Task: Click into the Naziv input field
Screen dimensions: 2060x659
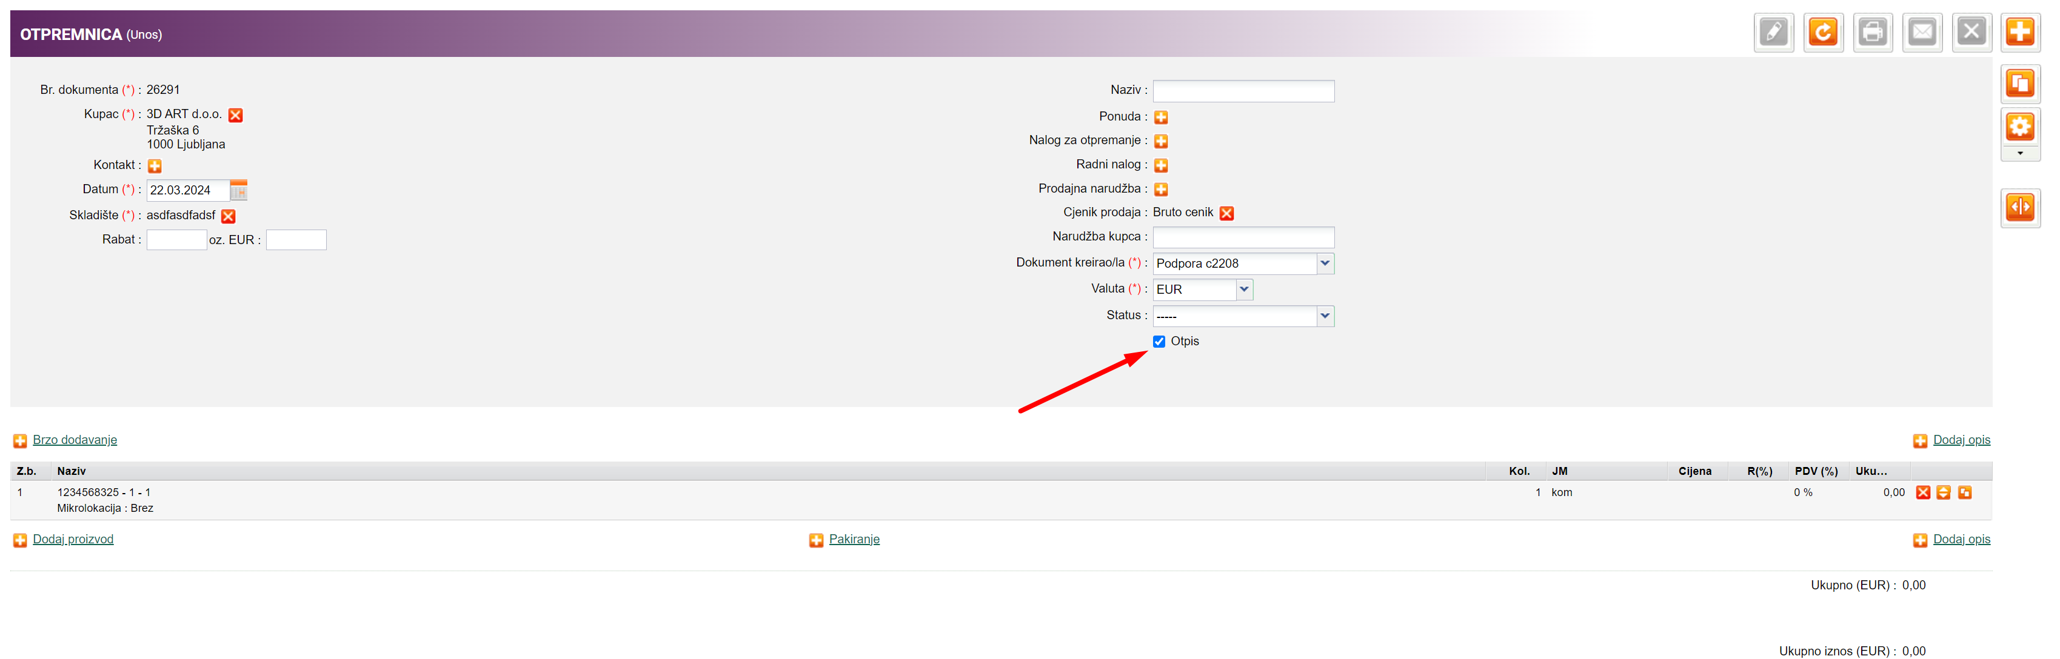Action: (x=1243, y=91)
